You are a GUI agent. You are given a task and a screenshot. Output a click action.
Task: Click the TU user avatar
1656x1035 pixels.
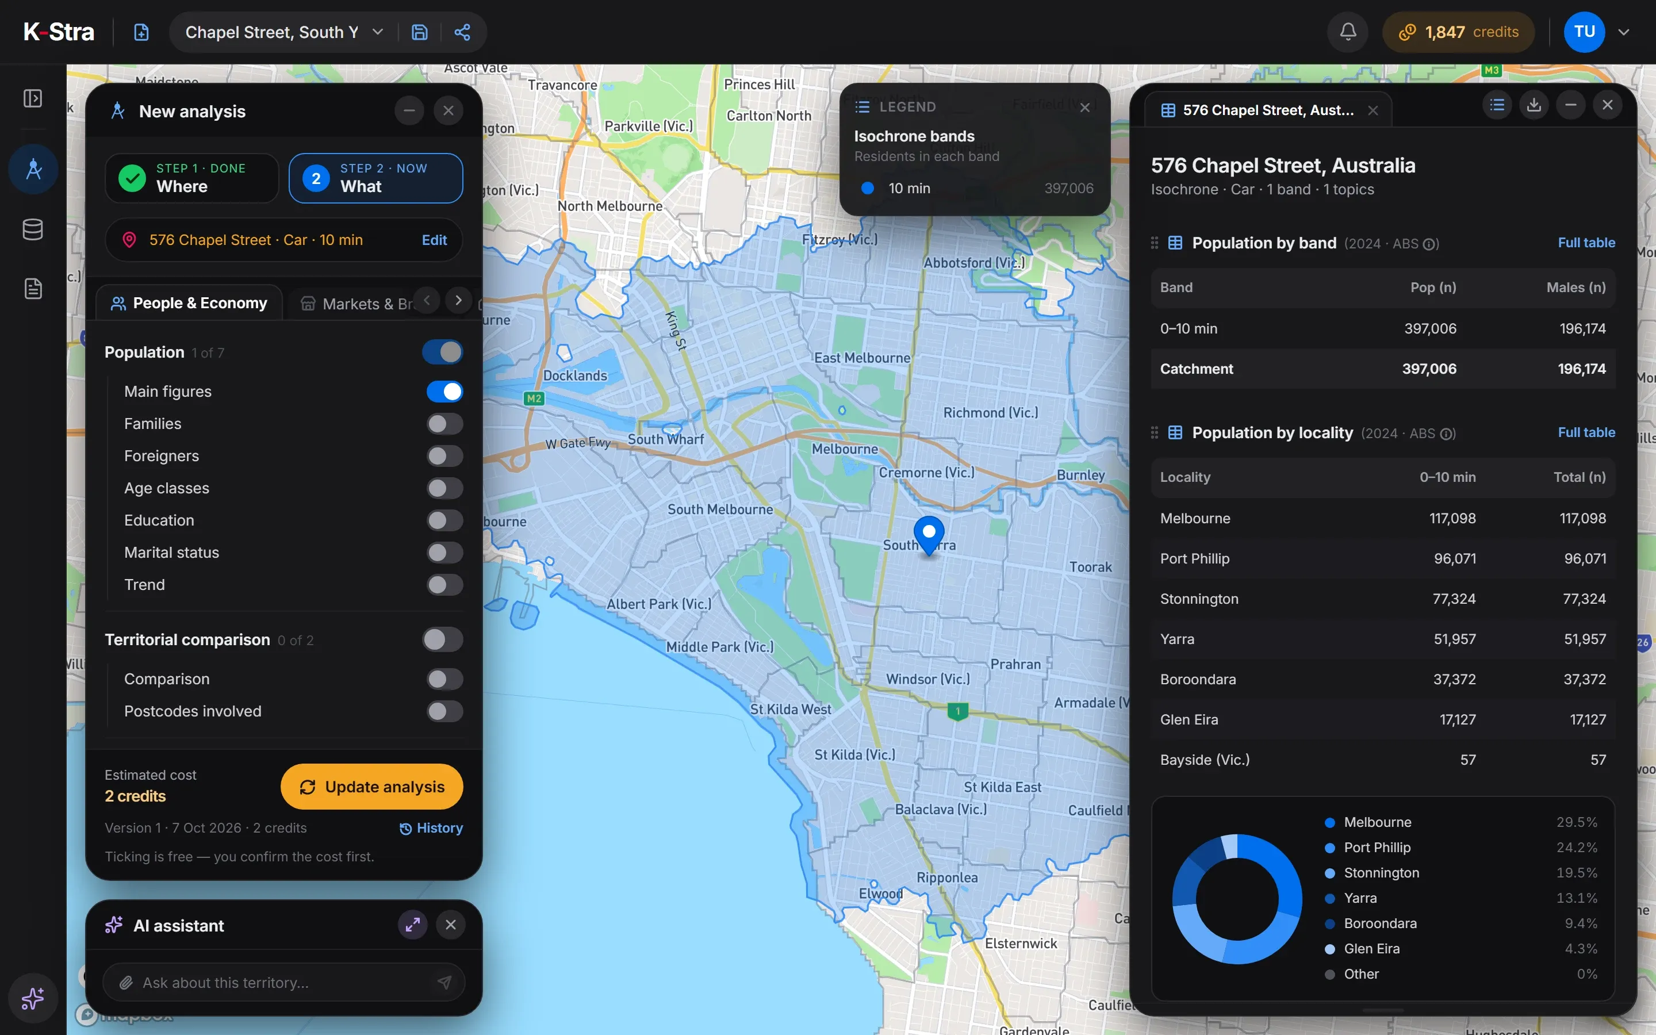point(1584,32)
